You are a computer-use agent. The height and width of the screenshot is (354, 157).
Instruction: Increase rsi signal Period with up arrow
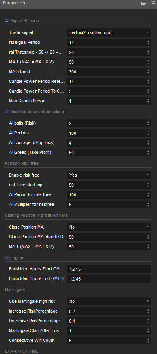(x=148, y=41)
